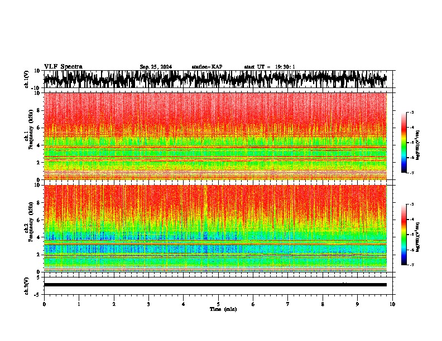Click the ch.1 frequency axis "6" tick label
The image size is (442, 341).
(x=39, y=128)
